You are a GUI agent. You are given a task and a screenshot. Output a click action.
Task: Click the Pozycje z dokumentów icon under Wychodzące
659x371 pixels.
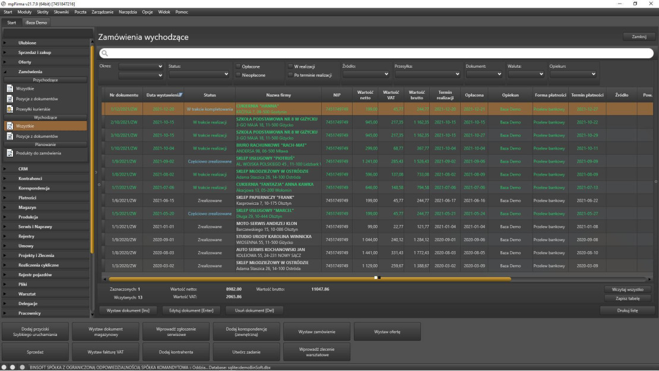point(9,136)
